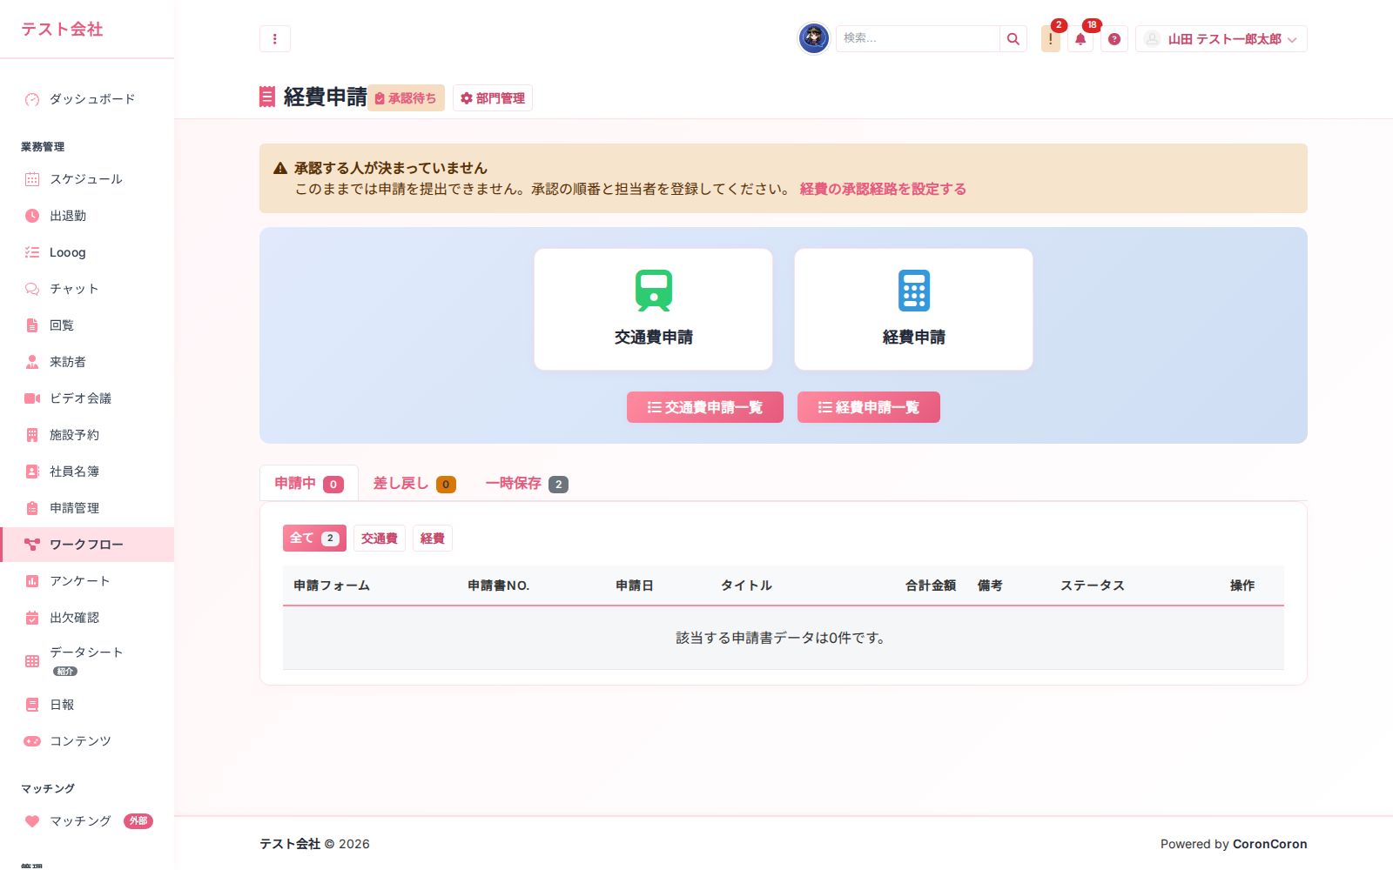Select the 全て filter chip

314,539
